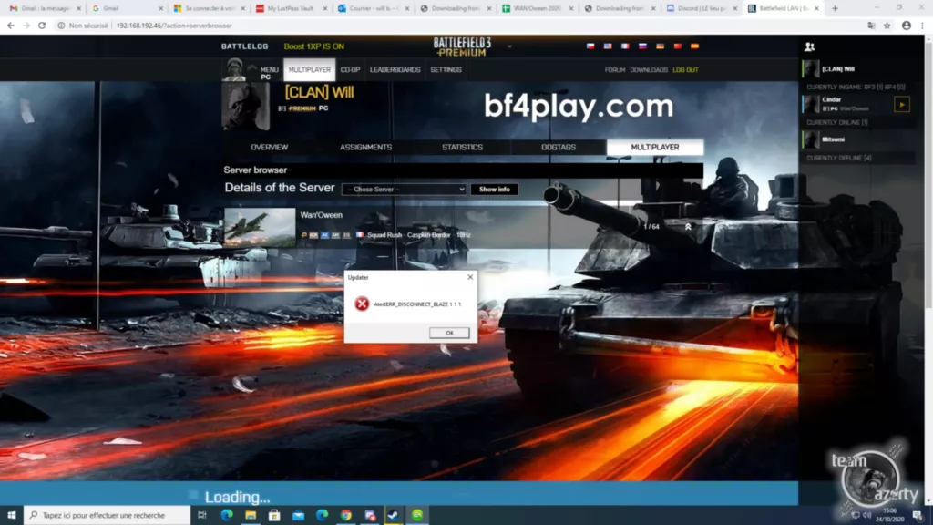Open the Mail app from the taskbar

click(x=298, y=515)
